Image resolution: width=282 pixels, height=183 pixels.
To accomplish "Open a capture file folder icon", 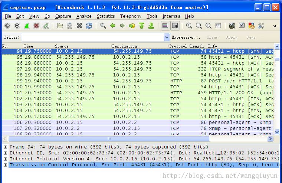I will pos(60,26).
